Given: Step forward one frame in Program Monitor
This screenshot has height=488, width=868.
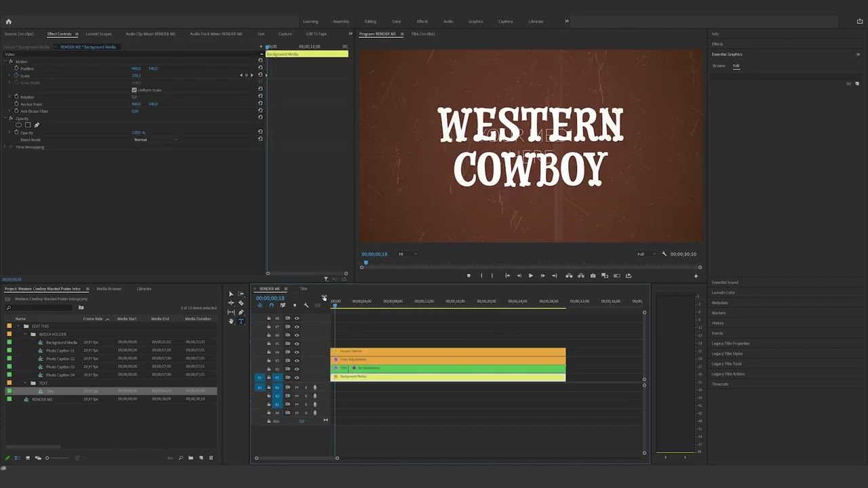Looking at the screenshot, I should 542,276.
